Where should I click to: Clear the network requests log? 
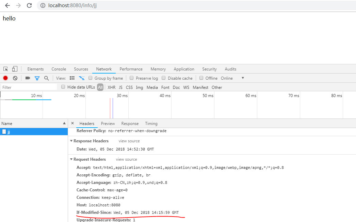pos(15,78)
